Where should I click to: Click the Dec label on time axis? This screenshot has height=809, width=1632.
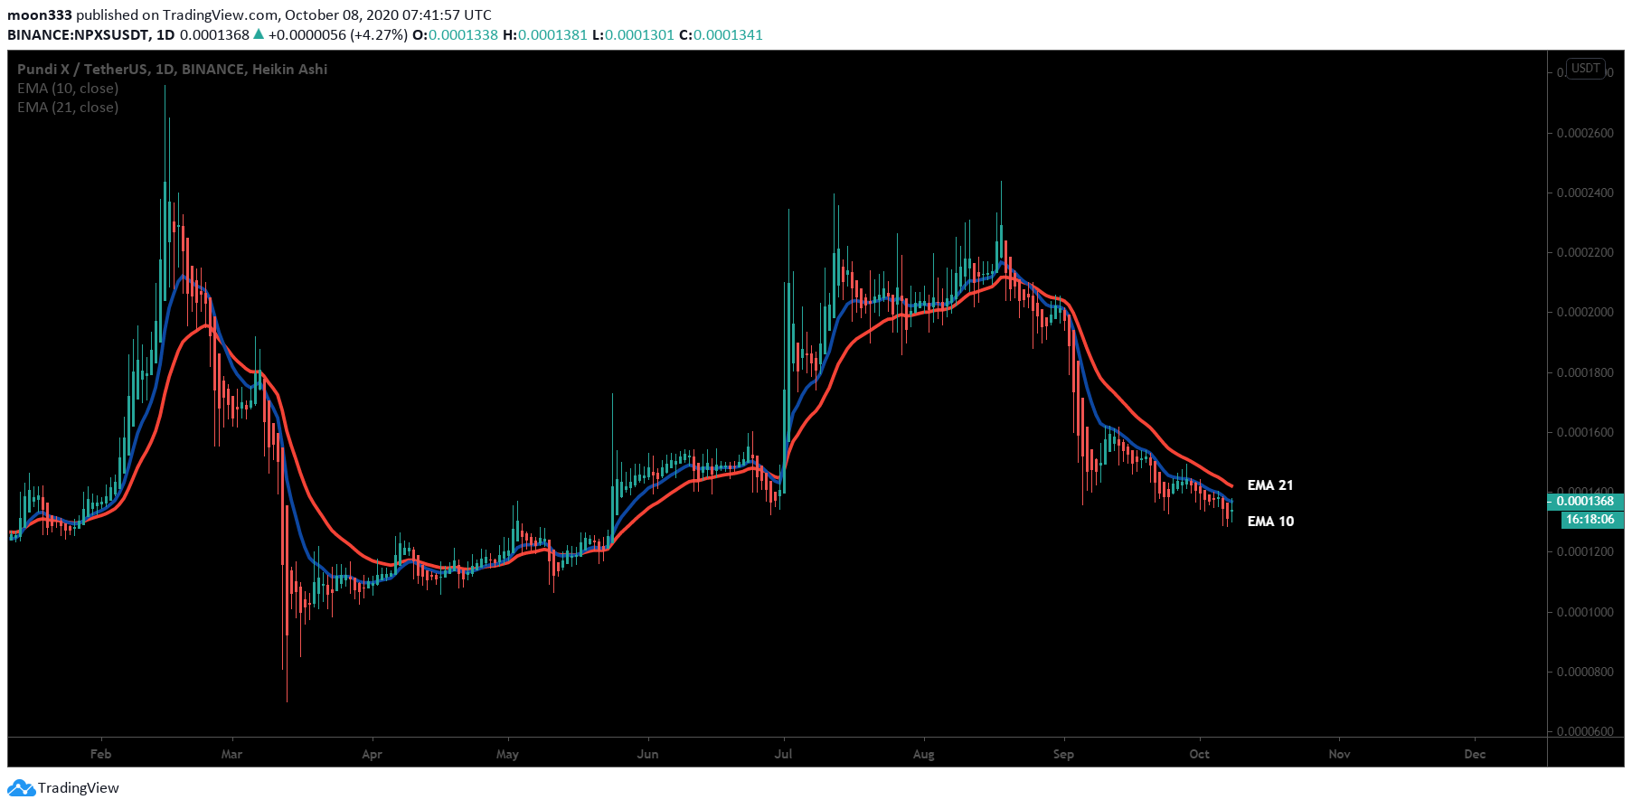pyautogui.click(x=1475, y=754)
